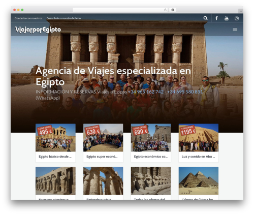
Task: Call phone number +34 965 162 742
Action: (146, 92)
